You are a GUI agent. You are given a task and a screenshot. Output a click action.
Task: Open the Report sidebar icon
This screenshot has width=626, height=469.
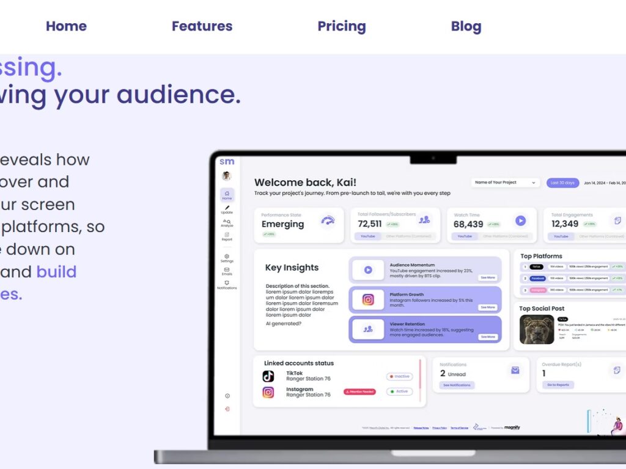point(227,236)
